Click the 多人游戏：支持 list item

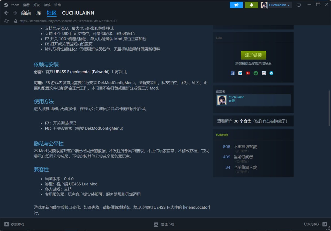[x=58, y=189]
